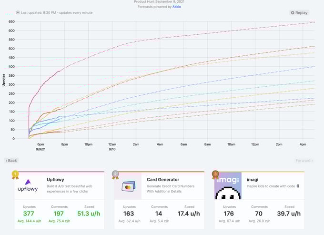The height and width of the screenshot is (235, 324).
Task: Click the silver rank 2 medal badge
Action: [x=115, y=174]
